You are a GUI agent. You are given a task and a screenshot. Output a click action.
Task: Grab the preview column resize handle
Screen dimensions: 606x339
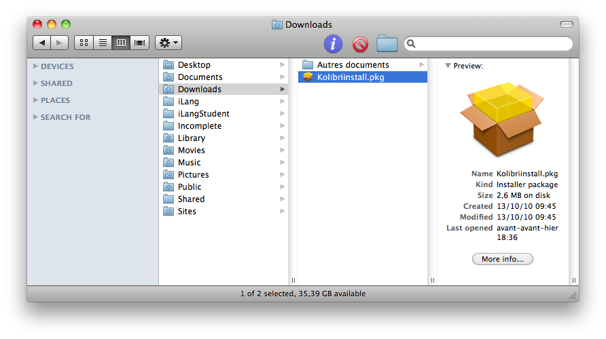click(x=574, y=281)
